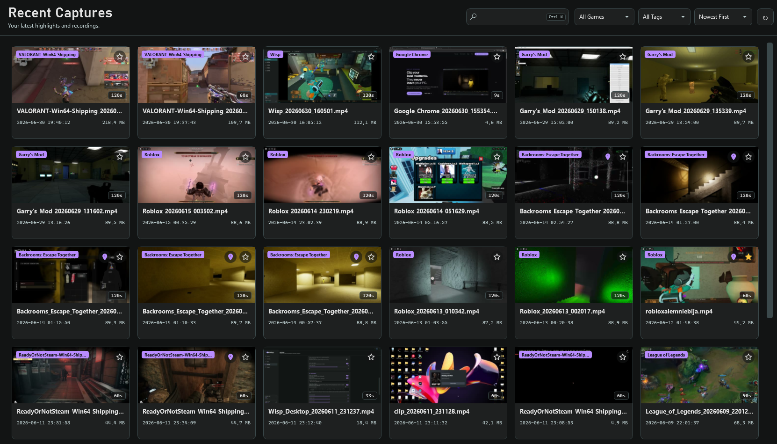Screen dimensions: 777x444
Task: Open the Google Chrome capture thumbnail
Action: [448, 75]
